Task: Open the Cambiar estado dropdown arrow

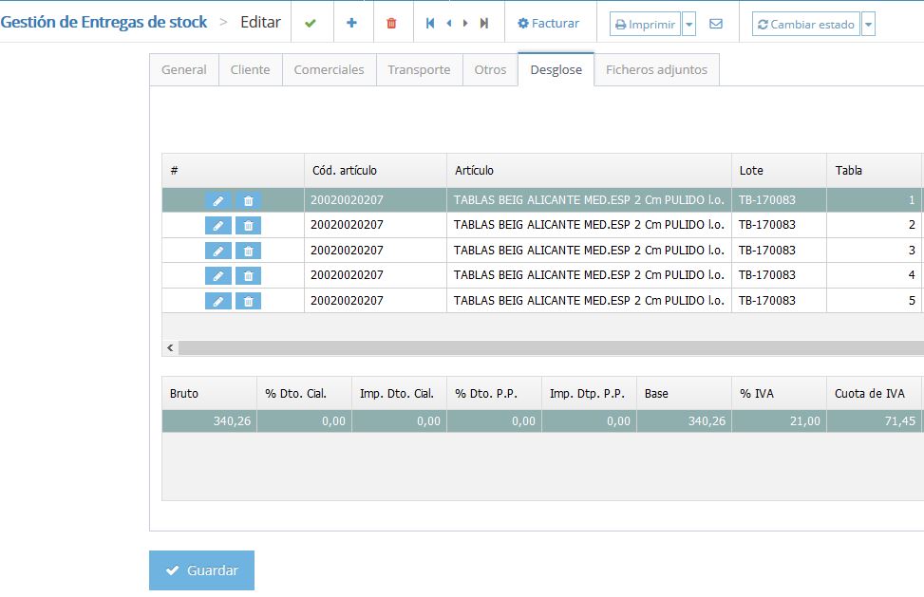Action: point(868,24)
